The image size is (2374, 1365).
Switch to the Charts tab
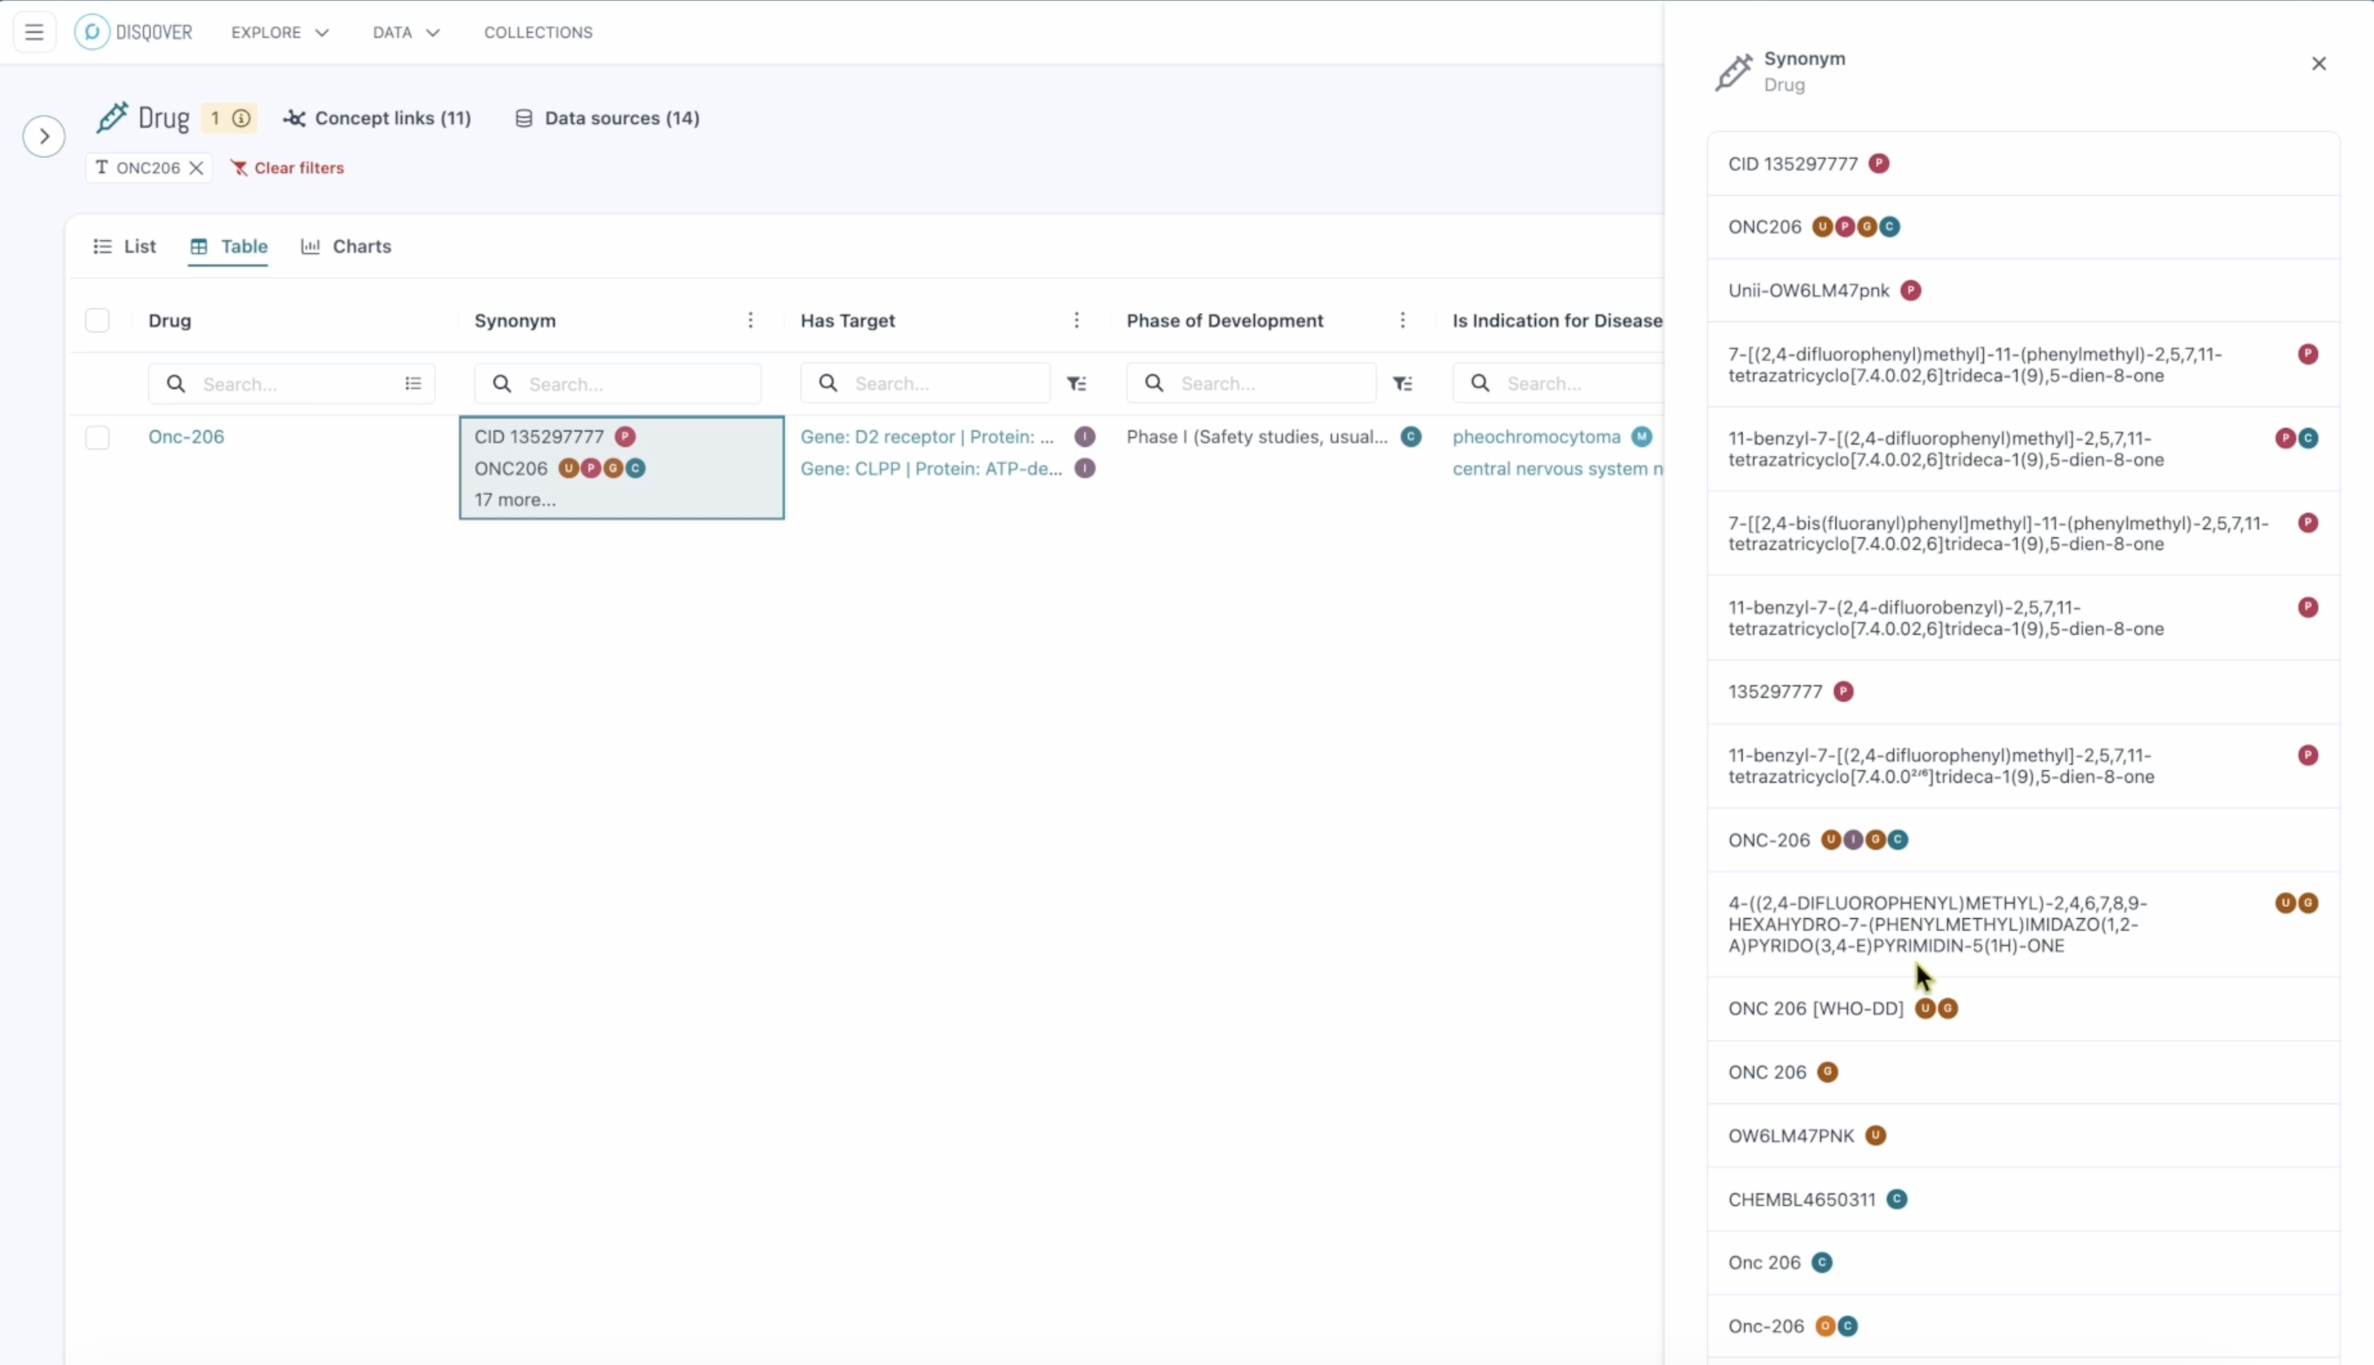[x=346, y=246]
